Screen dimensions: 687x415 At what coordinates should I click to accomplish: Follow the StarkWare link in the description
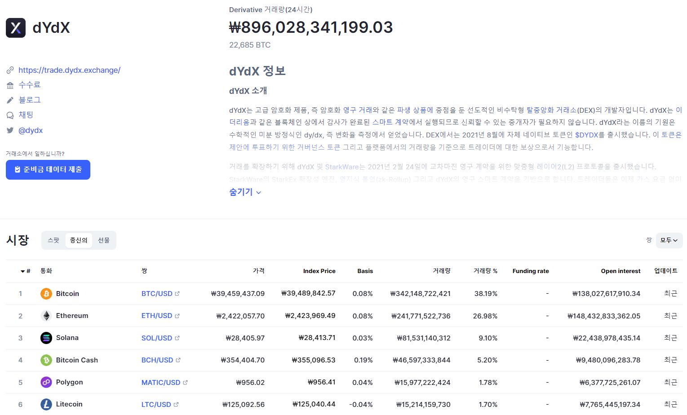(x=342, y=167)
